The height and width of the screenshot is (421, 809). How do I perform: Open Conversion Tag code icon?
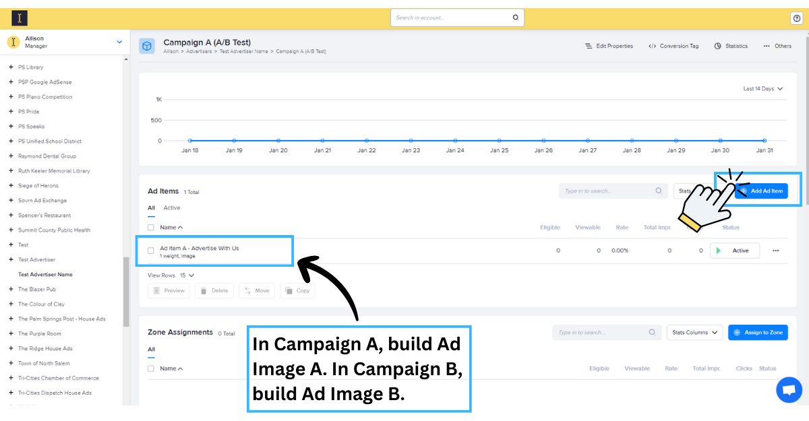click(x=652, y=46)
